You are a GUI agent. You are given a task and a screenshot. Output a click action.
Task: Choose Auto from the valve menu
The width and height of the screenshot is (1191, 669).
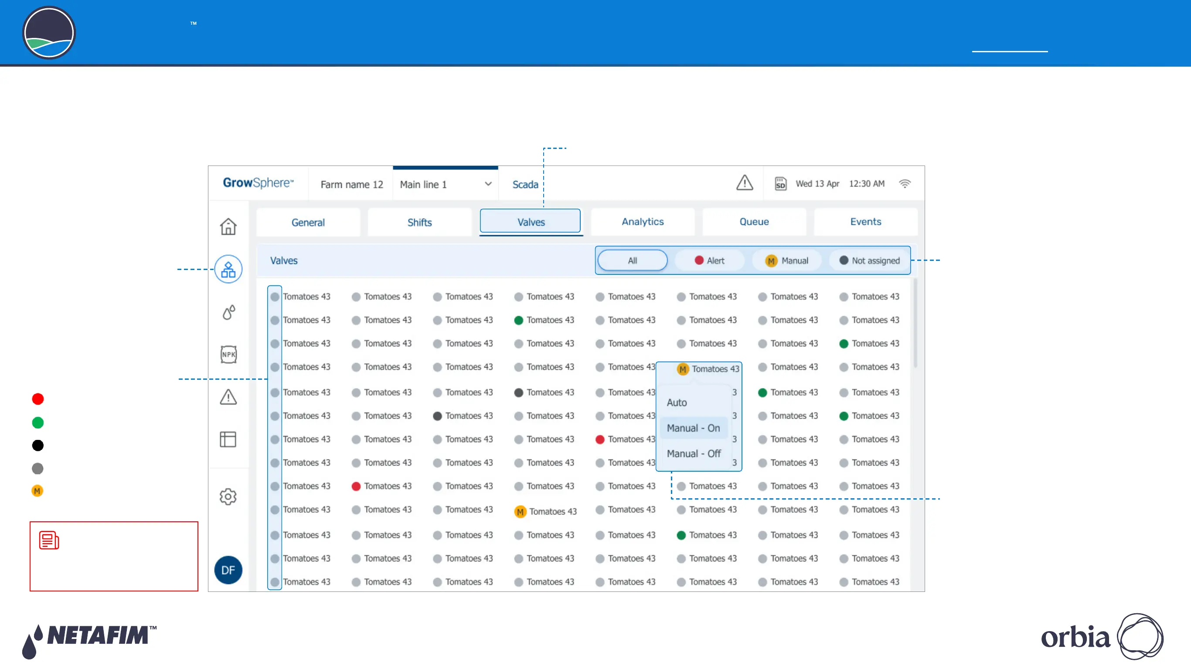(x=677, y=402)
